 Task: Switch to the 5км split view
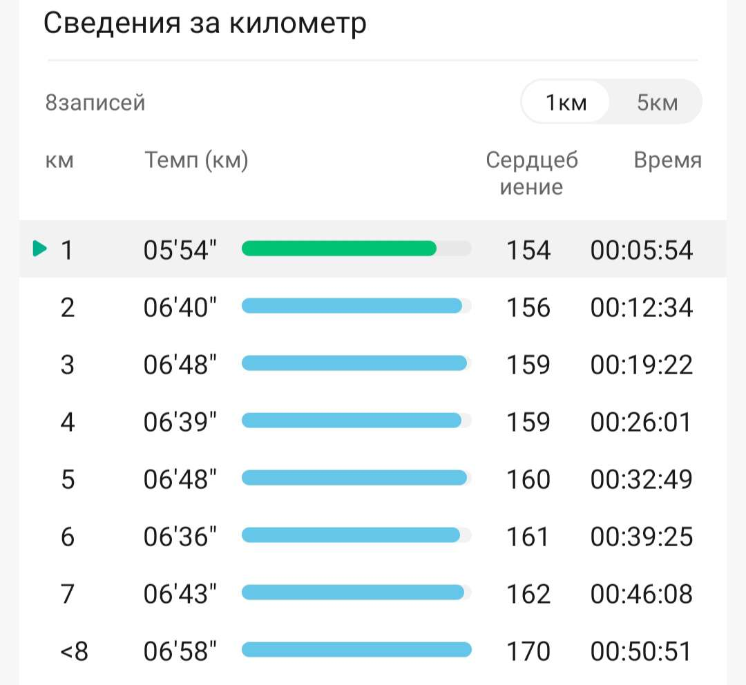tap(657, 103)
